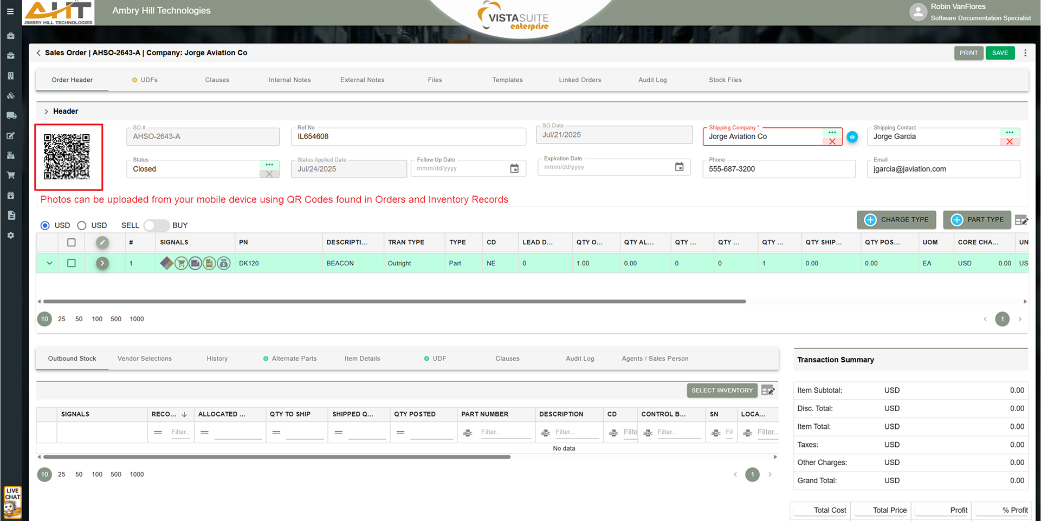Image resolution: width=1041 pixels, height=521 pixels.
Task: Open the Vendor Selections tab
Action: point(144,359)
